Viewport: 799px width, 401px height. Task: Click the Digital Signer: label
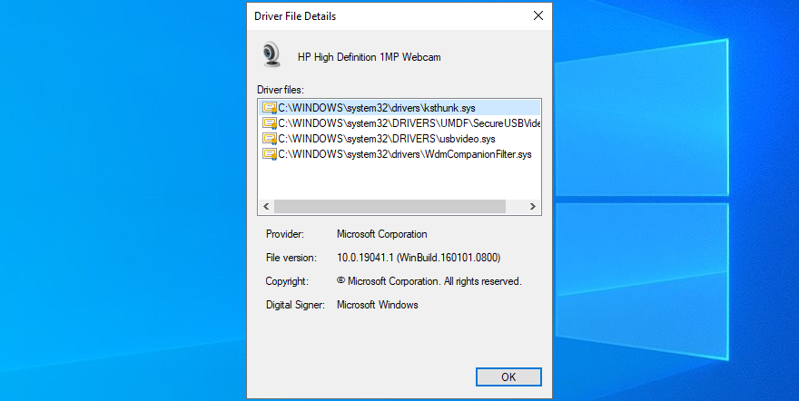click(x=295, y=306)
